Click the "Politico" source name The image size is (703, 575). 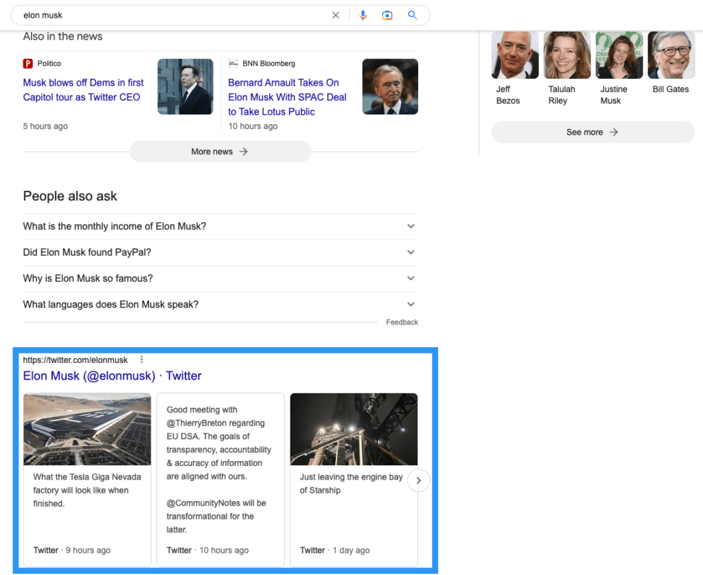tap(49, 64)
